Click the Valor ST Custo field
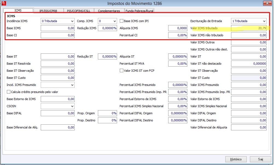This screenshot has width=274, height=165. pyautogui.click(x=249, y=78)
